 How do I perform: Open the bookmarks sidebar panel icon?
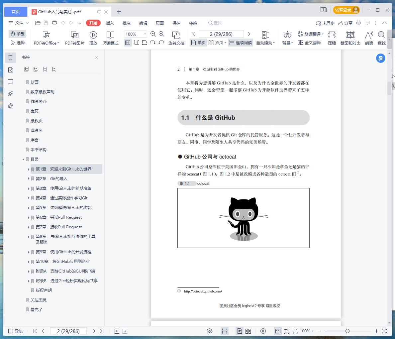tap(11, 58)
